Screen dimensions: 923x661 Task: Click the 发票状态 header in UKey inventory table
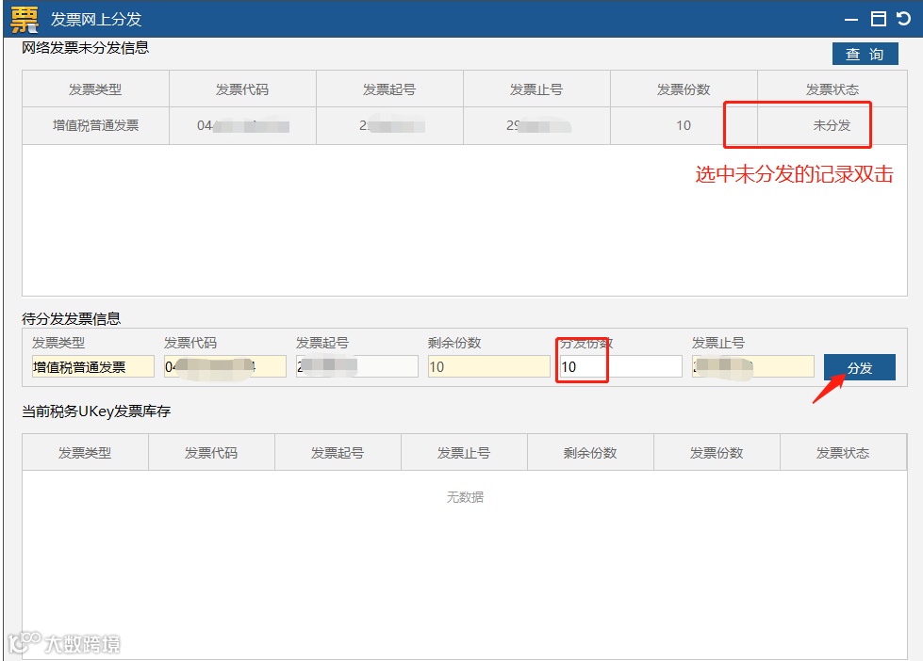843,453
